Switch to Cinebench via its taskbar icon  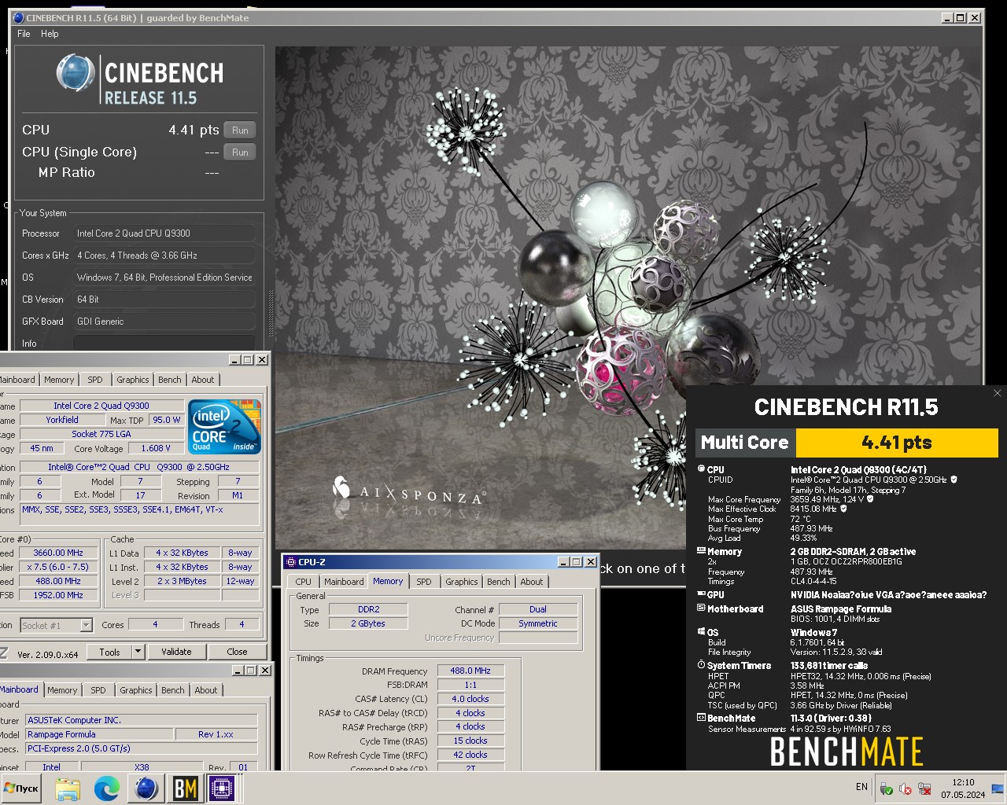pos(146,788)
